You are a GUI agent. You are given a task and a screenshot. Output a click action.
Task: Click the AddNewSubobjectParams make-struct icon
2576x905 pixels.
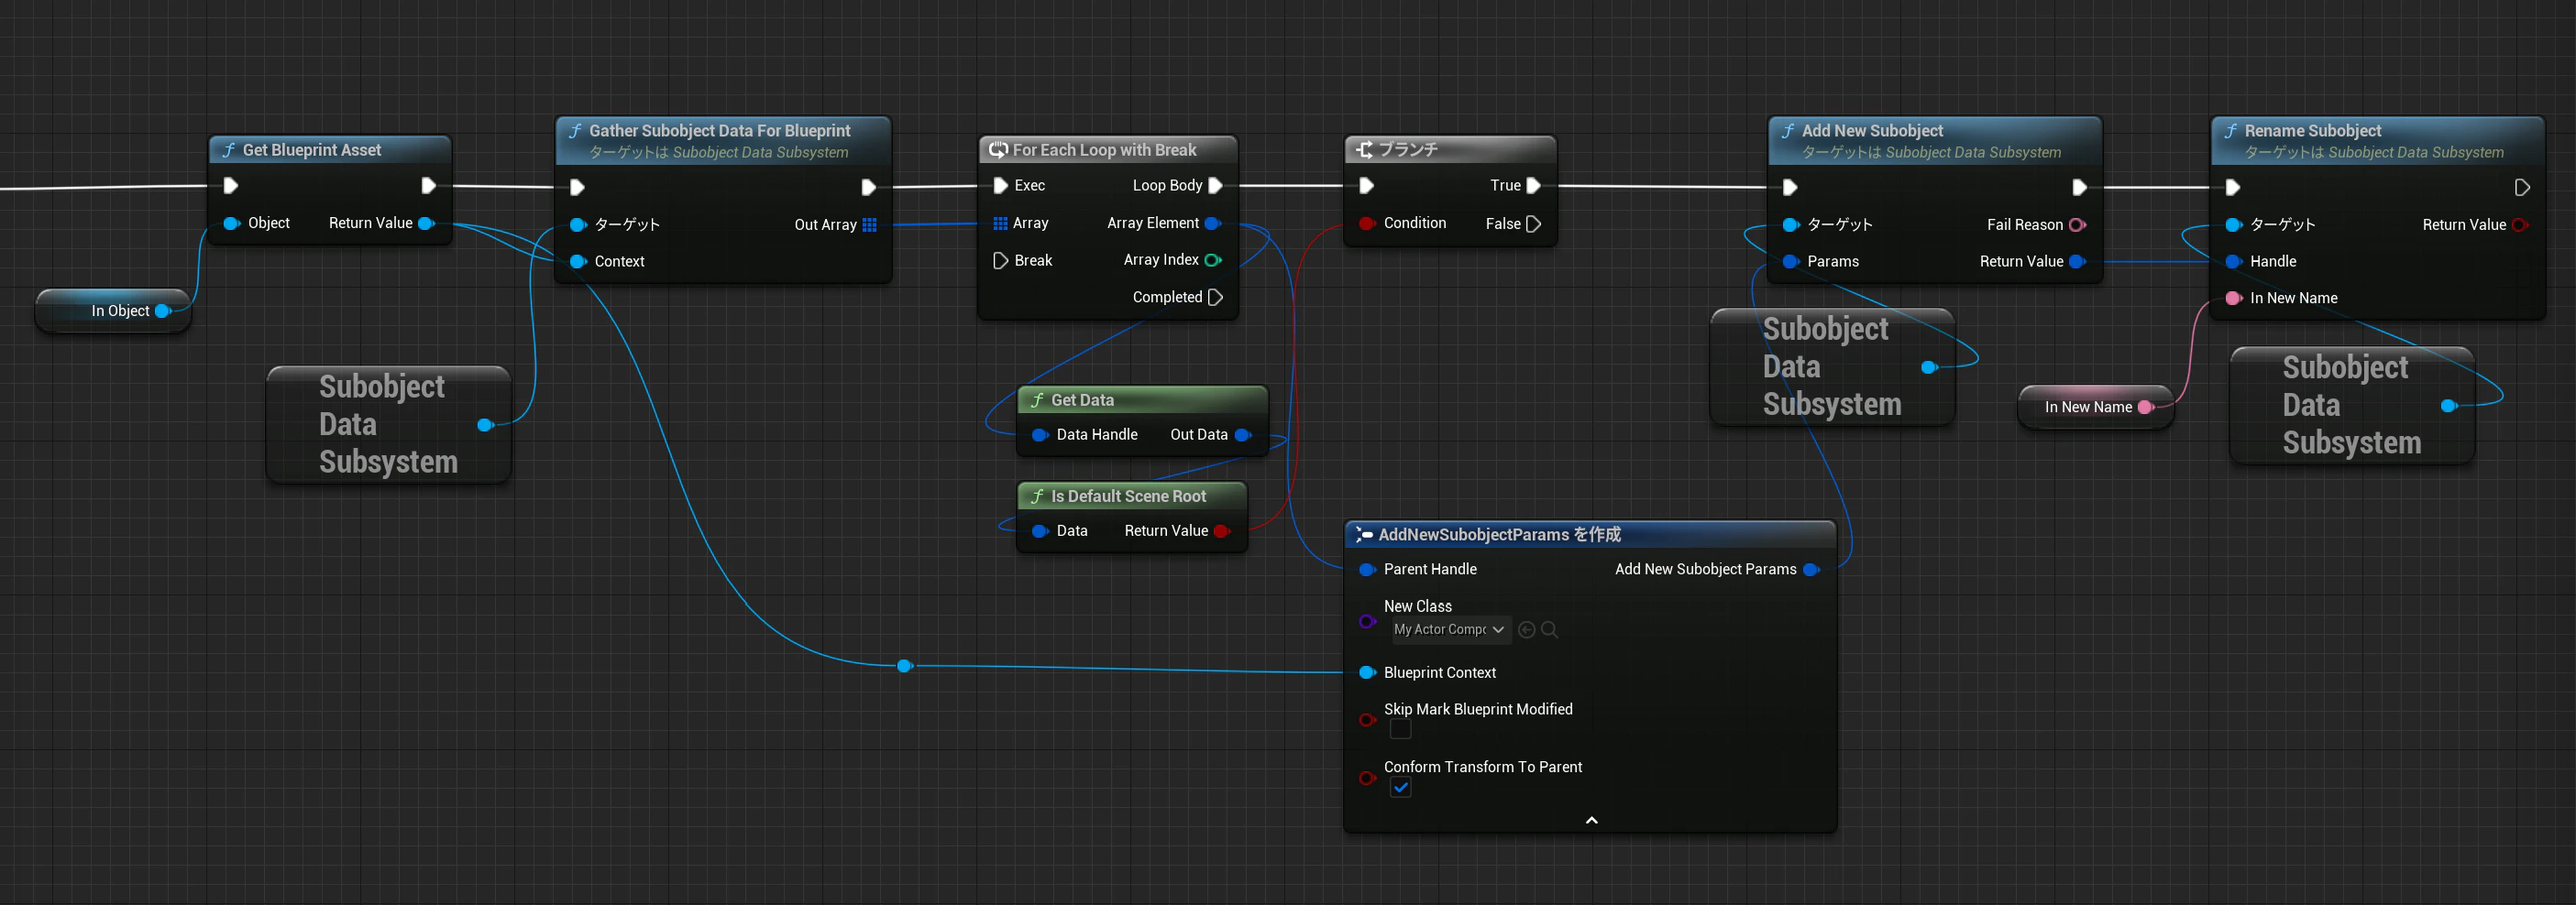point(1364,536)
